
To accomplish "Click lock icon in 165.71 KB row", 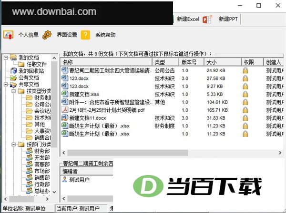I will (245, 110).
